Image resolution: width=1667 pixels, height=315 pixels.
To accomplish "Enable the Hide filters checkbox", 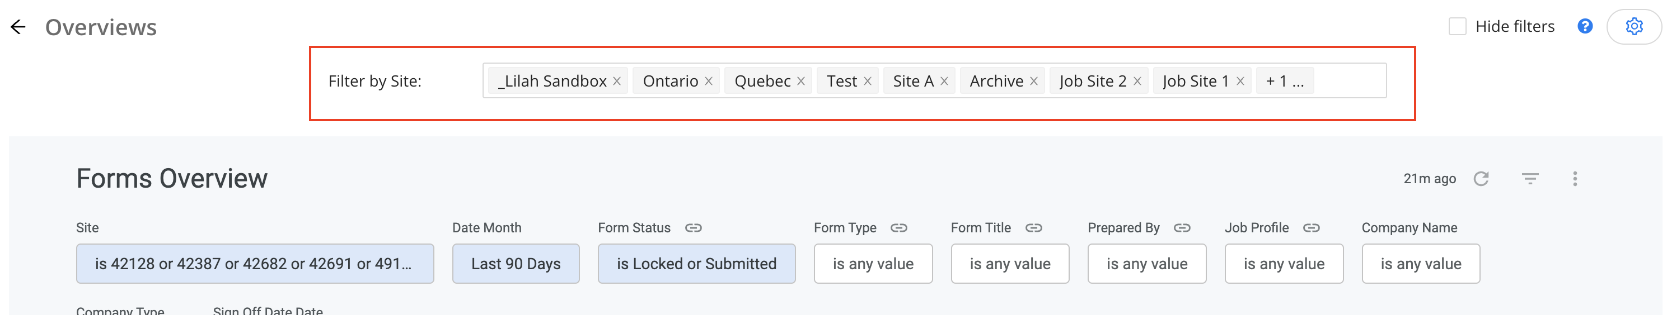I will point(1457,26).
